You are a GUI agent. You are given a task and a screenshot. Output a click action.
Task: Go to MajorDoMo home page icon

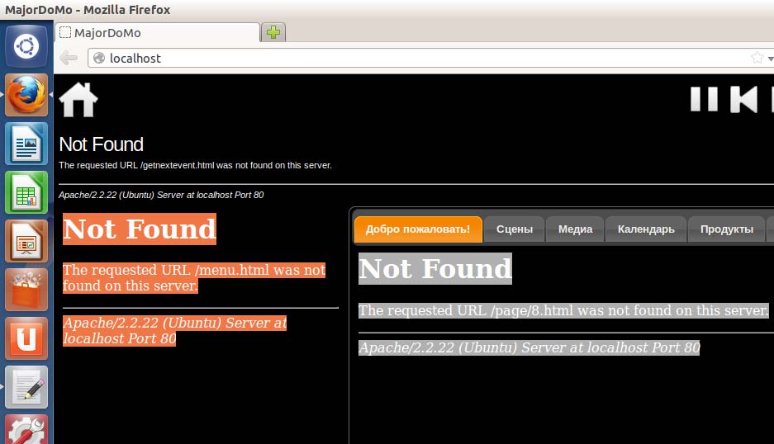pos(78,100)
